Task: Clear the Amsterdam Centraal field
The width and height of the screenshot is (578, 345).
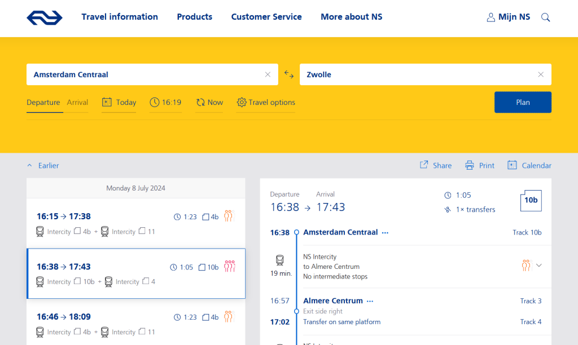Action: (x=268, y=74)
